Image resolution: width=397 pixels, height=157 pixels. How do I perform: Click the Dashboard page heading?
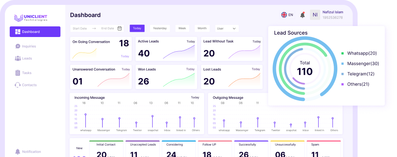[85, 15]
